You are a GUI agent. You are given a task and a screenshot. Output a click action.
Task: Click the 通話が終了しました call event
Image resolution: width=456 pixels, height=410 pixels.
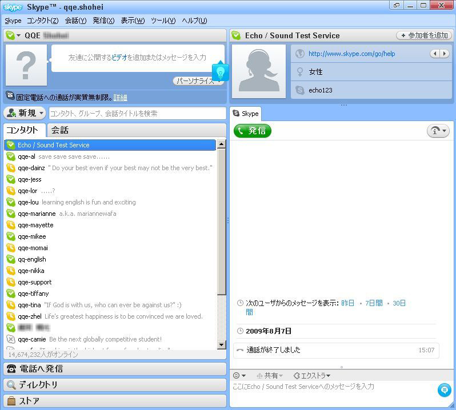pos(336,351)
